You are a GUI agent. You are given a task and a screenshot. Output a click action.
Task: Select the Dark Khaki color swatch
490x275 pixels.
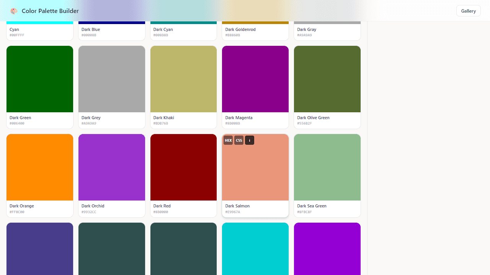183,79
